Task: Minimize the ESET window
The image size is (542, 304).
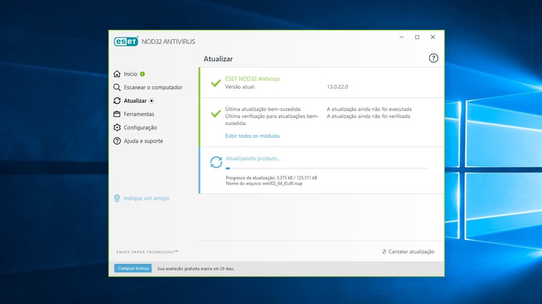Action: click(x=402, y=37)
